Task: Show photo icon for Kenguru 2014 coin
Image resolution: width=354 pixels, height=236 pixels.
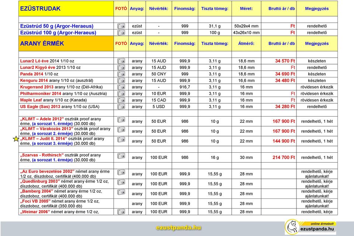Action: (121, 80)
